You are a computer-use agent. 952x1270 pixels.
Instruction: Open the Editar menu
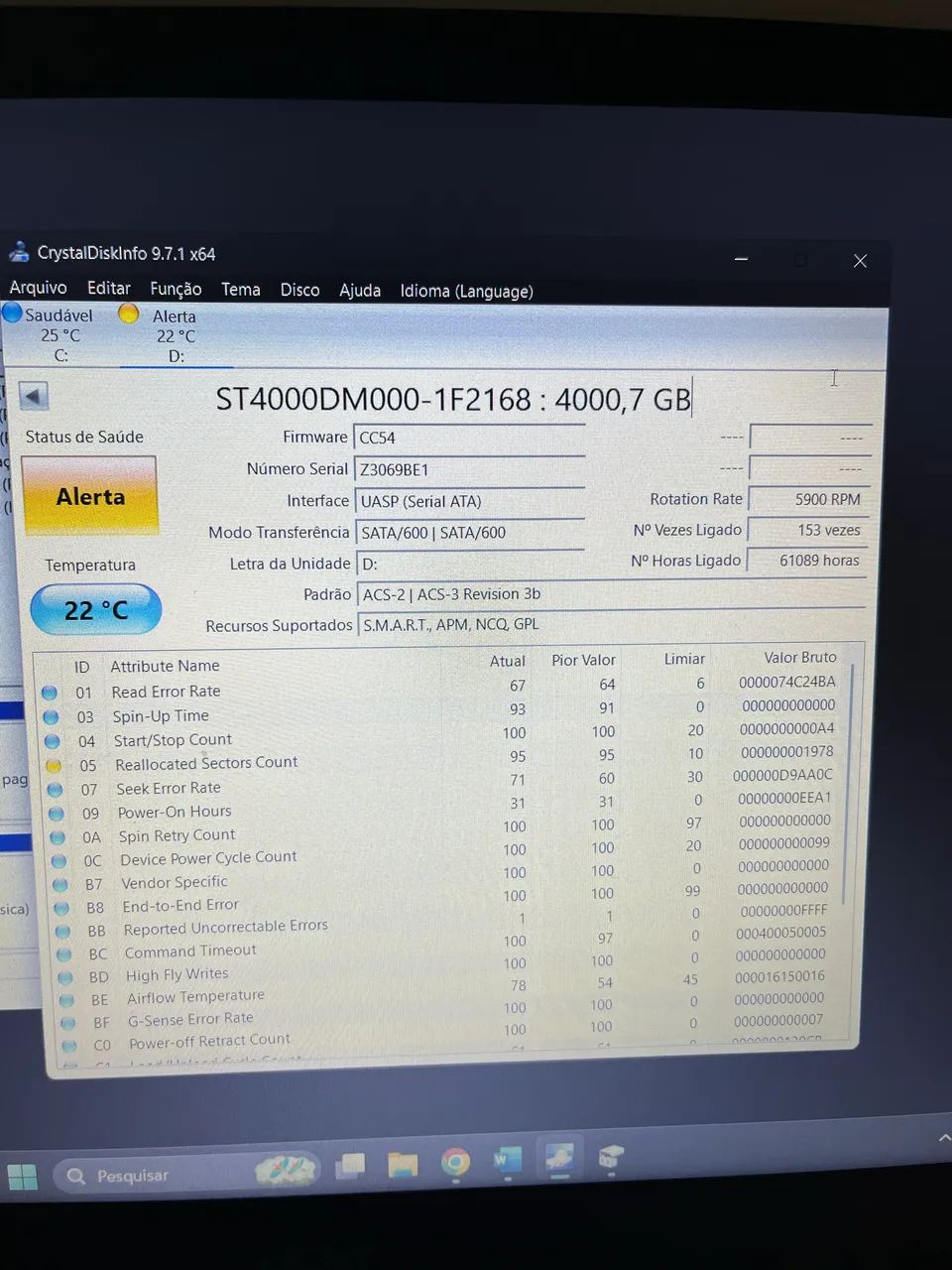(109, 288)
